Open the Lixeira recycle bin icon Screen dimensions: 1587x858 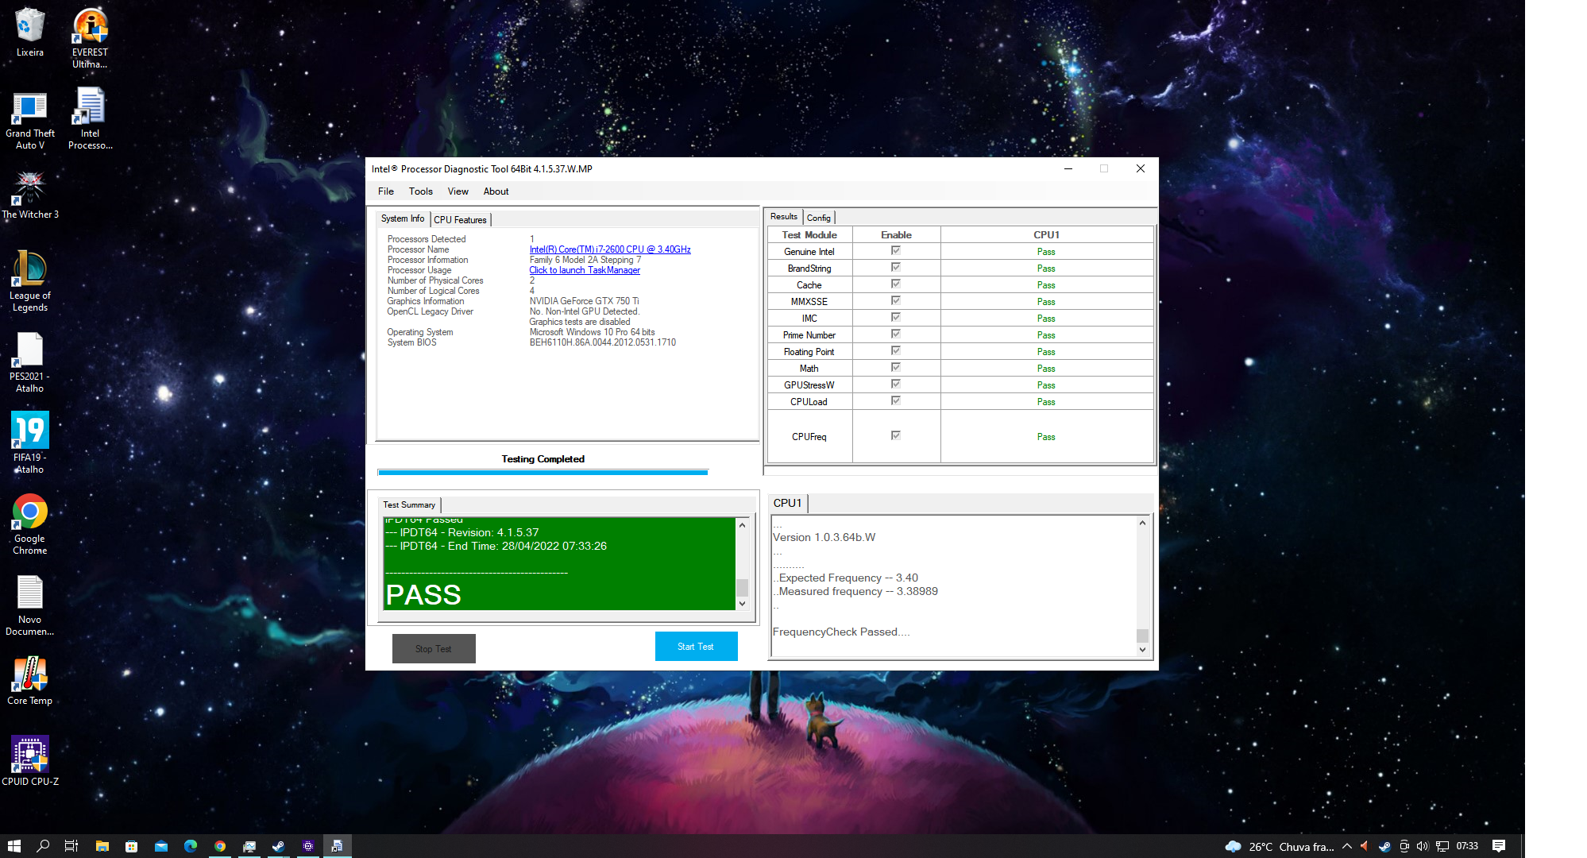pos(29,32)
